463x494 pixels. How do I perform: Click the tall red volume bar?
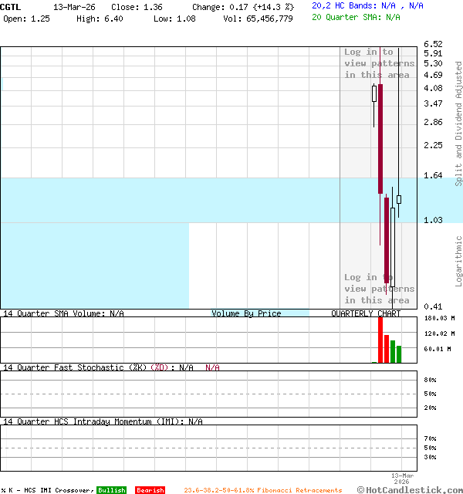pos(380,340)
